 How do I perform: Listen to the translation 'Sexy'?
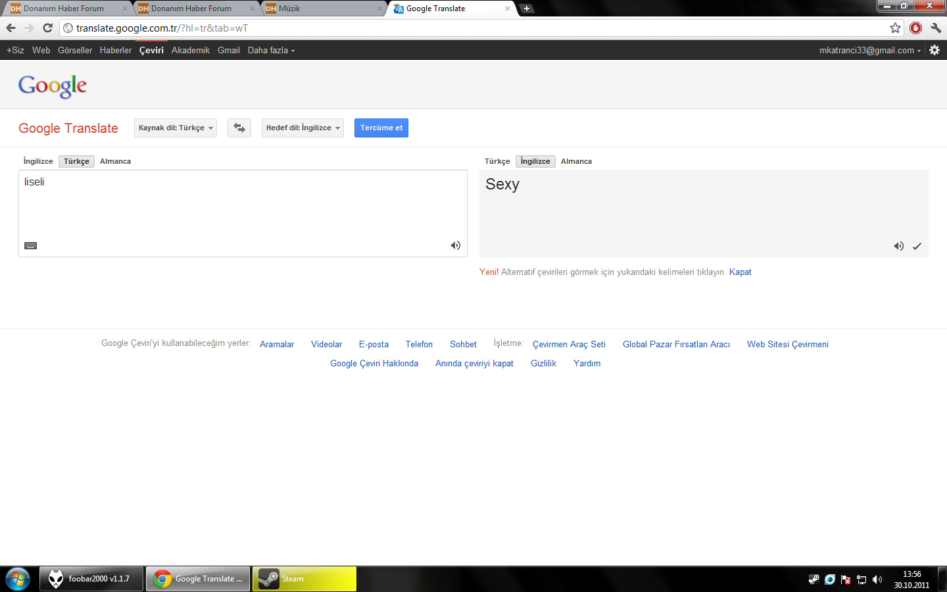click(898, 246)
